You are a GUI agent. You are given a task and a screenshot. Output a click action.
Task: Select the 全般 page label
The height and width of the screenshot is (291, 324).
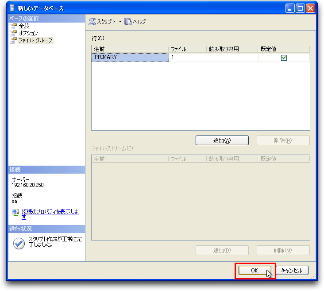tap(24, 26)
